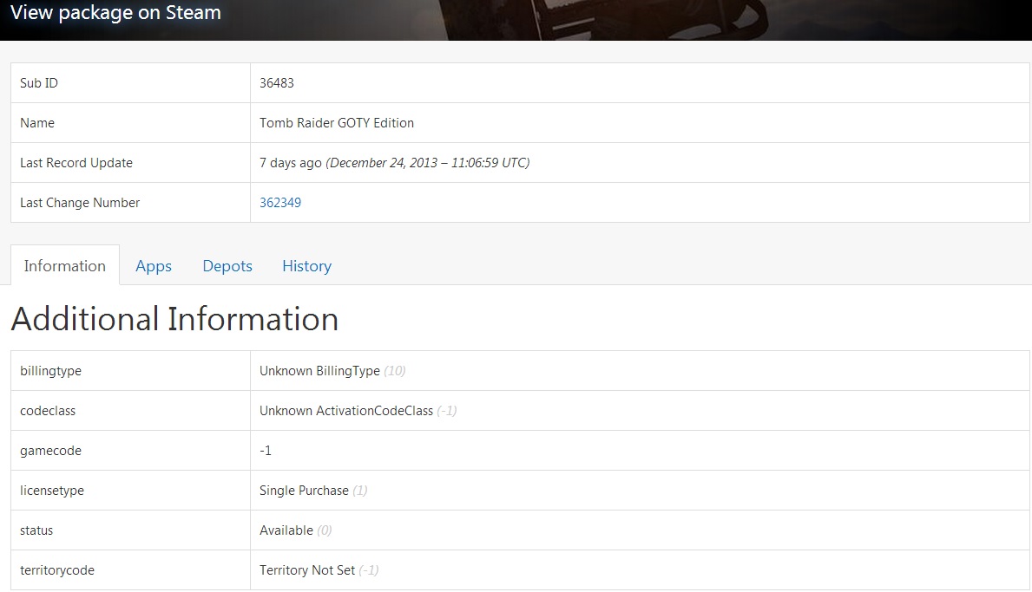Click the codeclass row label
Viewport: 1032px width, 592px height.
pyautogui.click(x=48, y=411)
